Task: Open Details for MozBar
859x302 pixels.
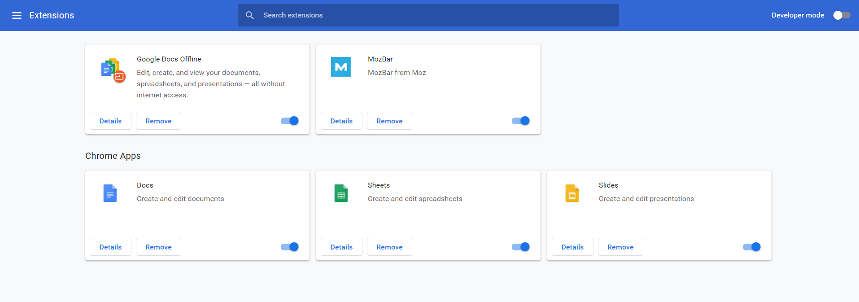Action: coord(341,121)
